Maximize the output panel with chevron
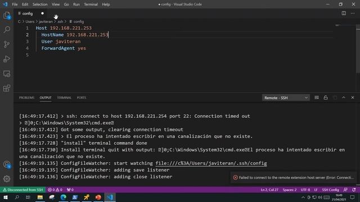This screenshot has height=202, width=360. [x=344, y=98]
